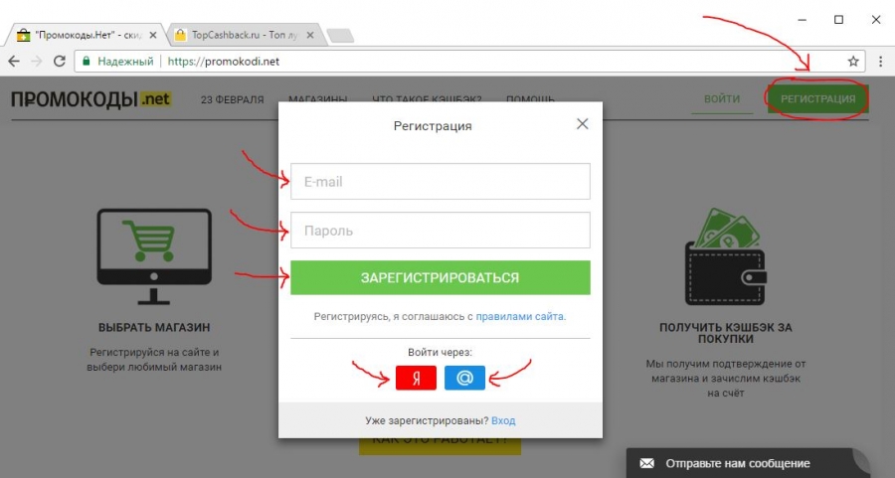
Task: Open the правилами сайта link
Action: tap(519, 316)
